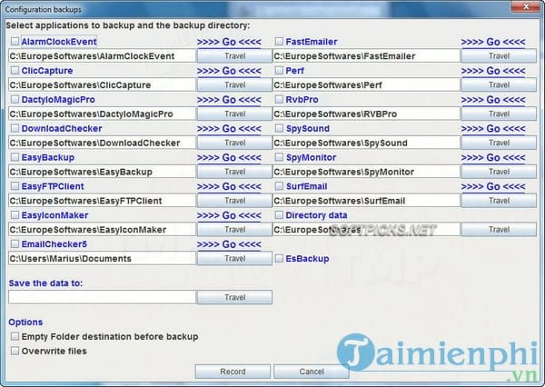
Task: Follow the Go link for EmailChecker5
Action: click(229, 244)
